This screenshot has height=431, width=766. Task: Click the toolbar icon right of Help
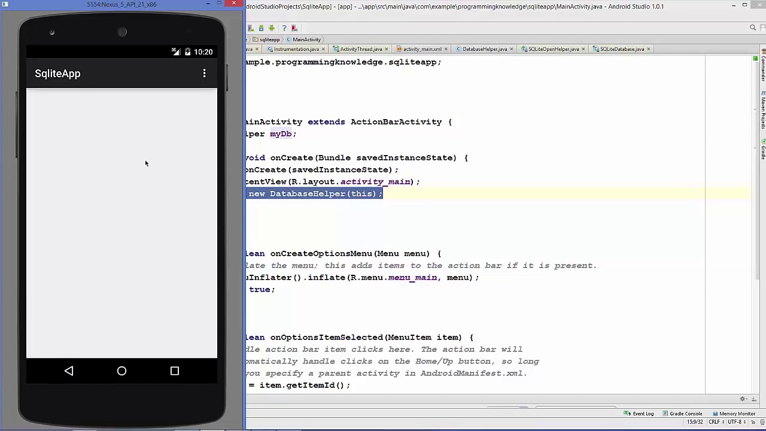click(x=294, y=28)
